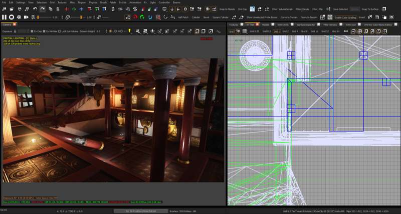Click the light bulb icon in camera toolbar
401x214 pixels.
coord(129,31)
